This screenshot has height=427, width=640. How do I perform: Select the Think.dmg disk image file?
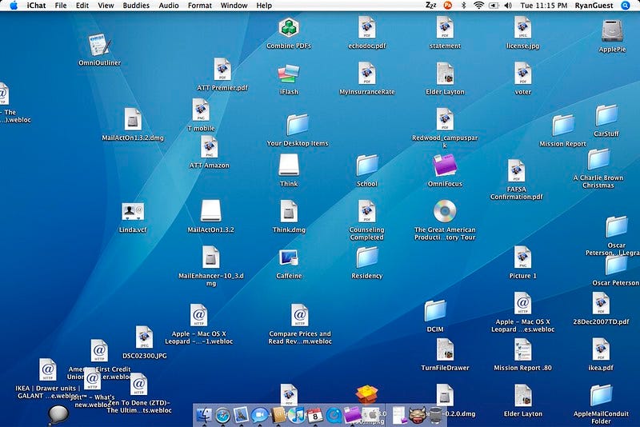289,211
